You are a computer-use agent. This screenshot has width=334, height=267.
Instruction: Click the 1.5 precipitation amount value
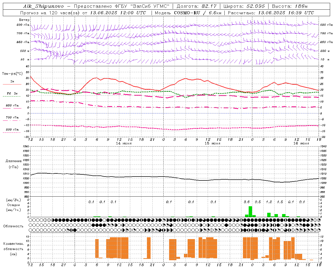pyautogui.click(x=280, y=202)
